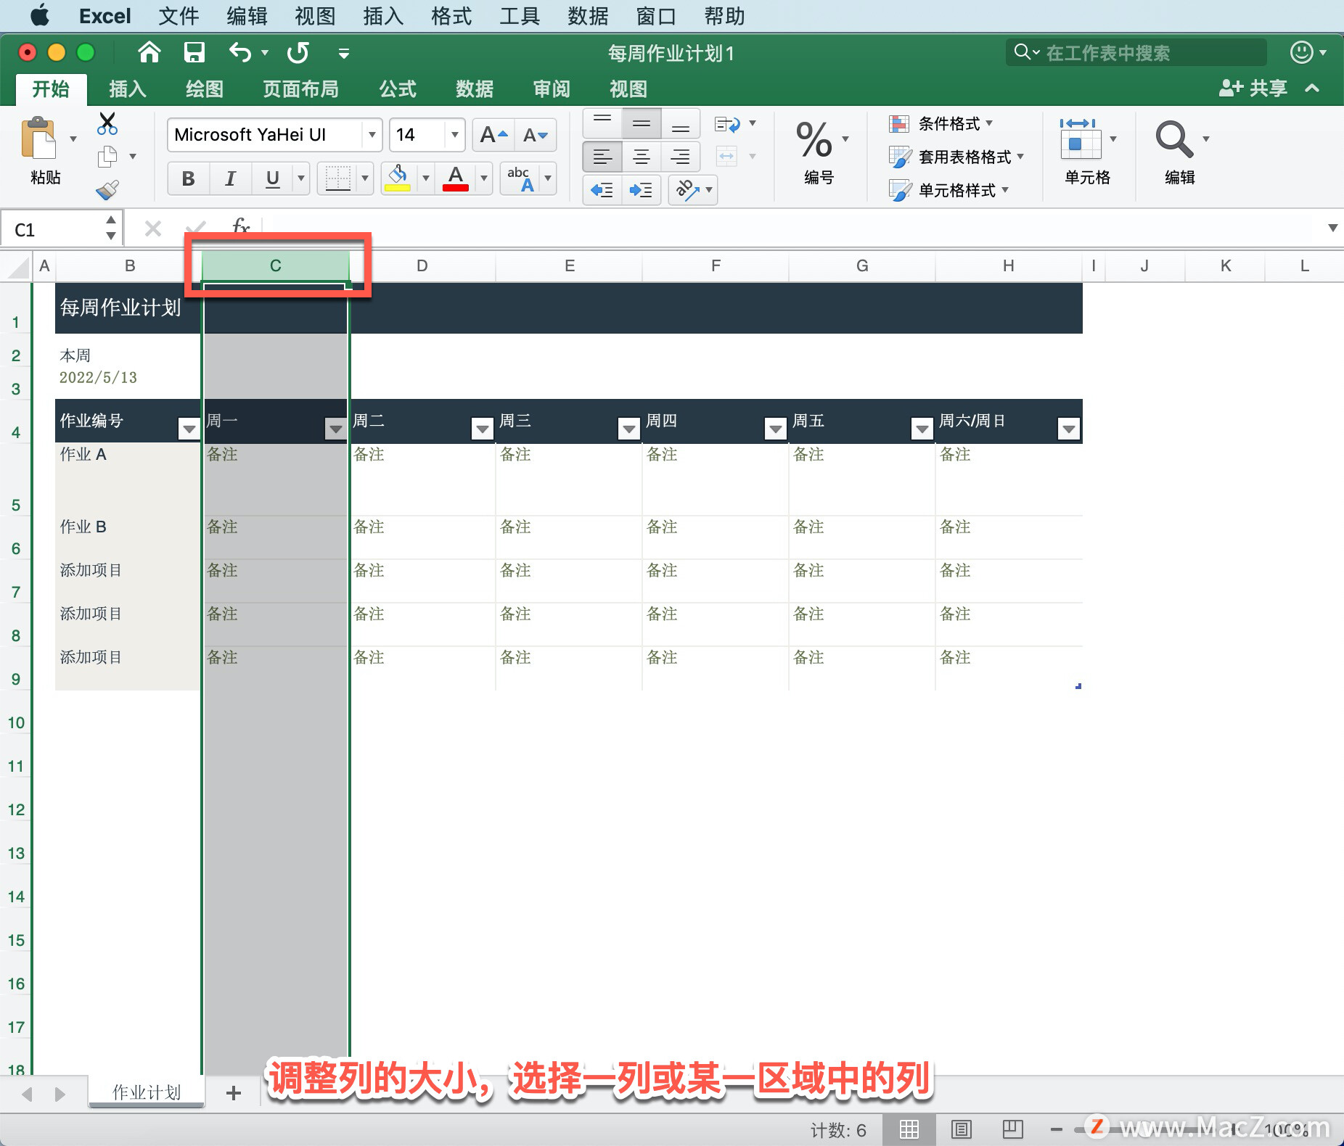Viewport: 1344px width, 1146px height.
Task: Center text horizontally
Action: coord(642,157)
